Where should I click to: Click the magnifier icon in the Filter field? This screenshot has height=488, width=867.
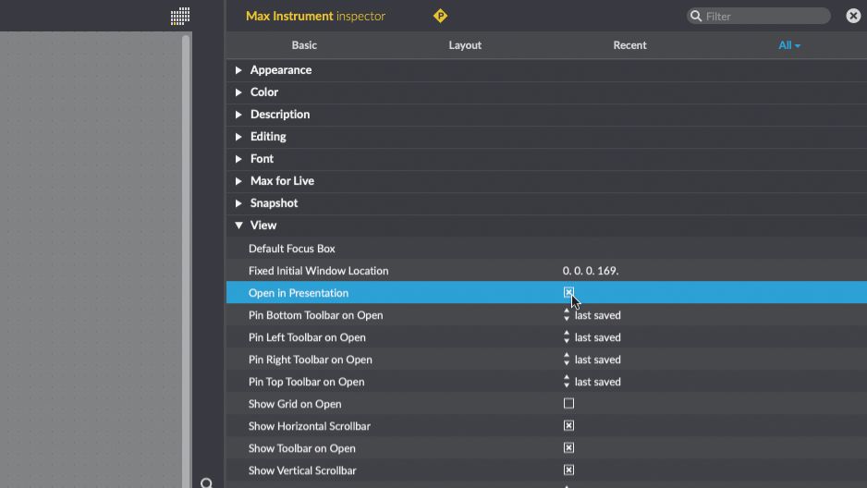(x=695, y=16)
